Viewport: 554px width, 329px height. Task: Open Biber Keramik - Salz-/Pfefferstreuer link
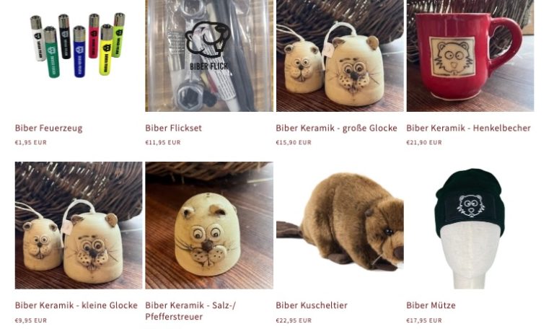point(190,311)
